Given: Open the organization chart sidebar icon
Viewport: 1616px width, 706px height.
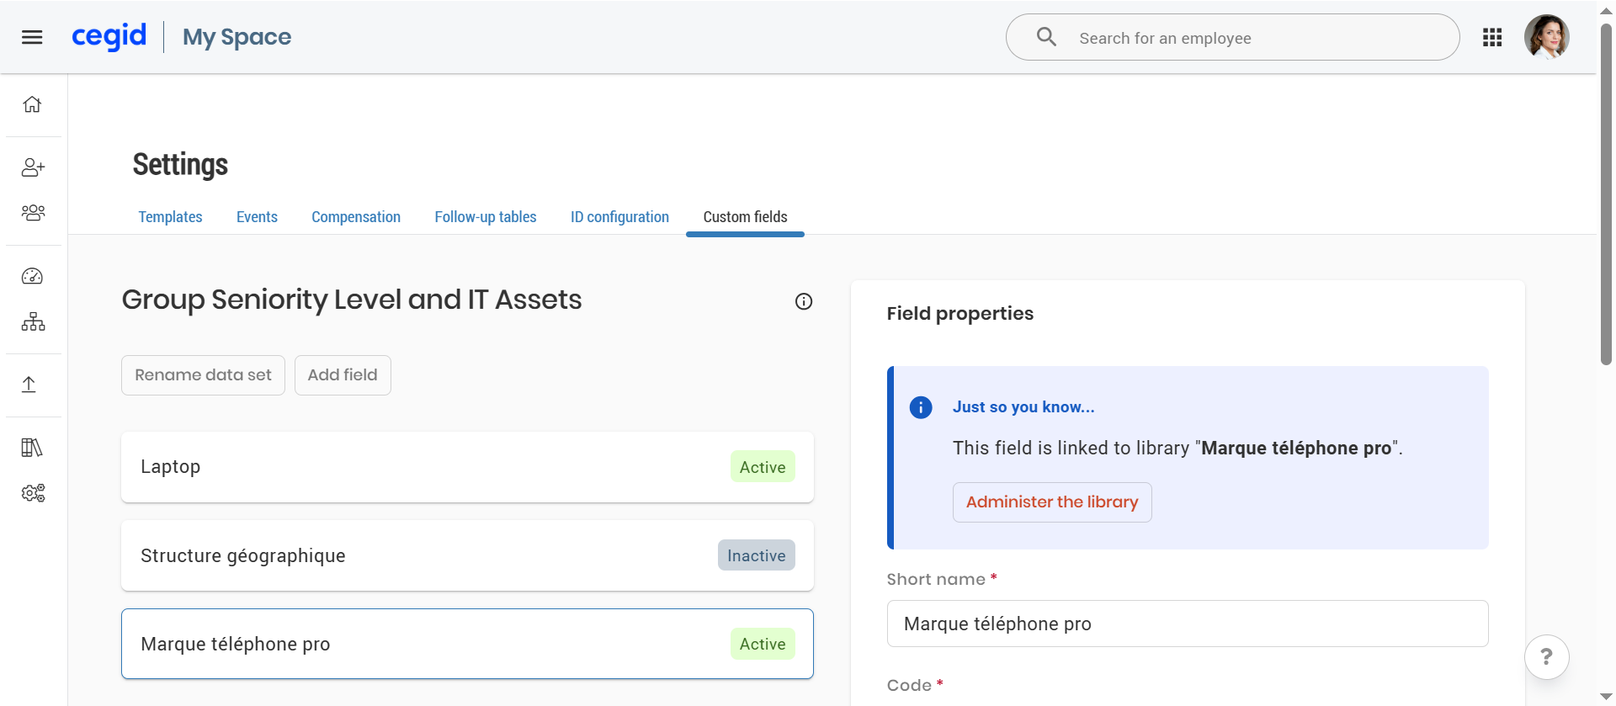Looking at the screenshot, I should tap(33, 321).
